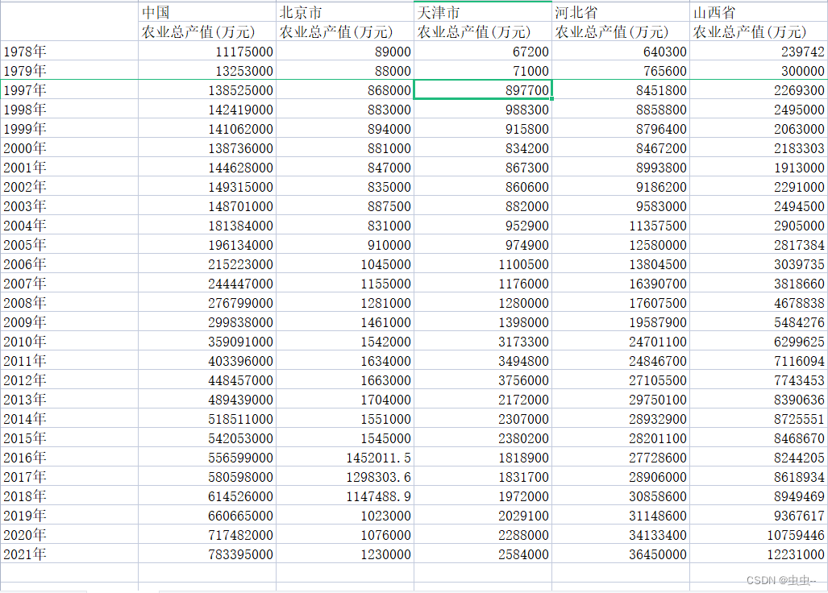
Task: Select cell with value 28906000
Action: tap(621, 477)
